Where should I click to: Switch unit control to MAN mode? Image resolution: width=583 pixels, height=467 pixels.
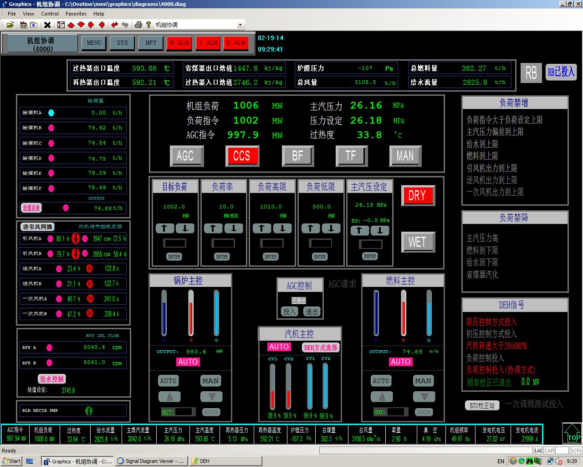(x=405, y=156)
